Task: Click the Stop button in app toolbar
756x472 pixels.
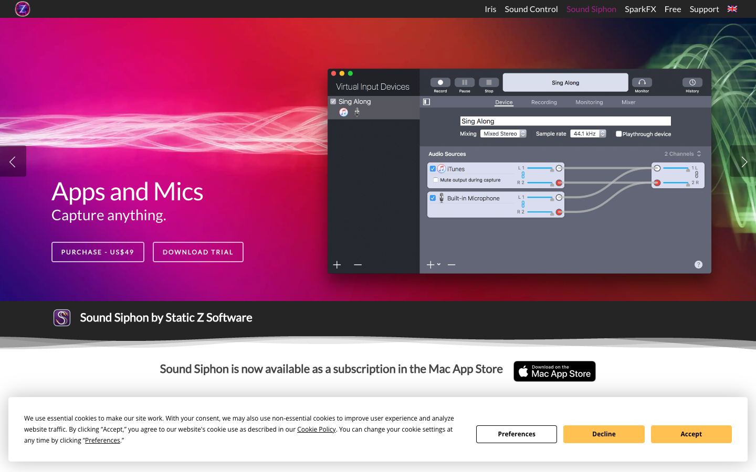Action: (489, 82)
